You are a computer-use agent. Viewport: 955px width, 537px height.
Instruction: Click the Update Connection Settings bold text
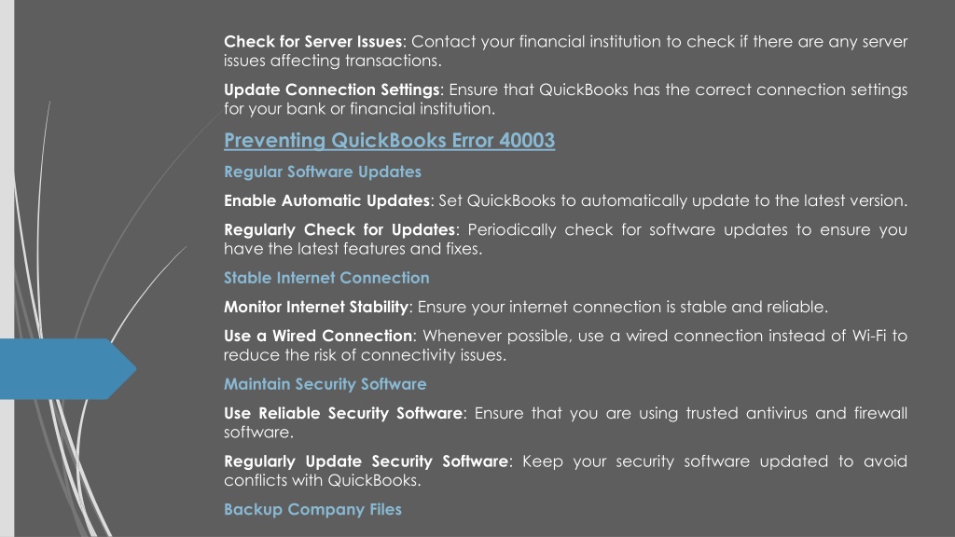[332, 89]
